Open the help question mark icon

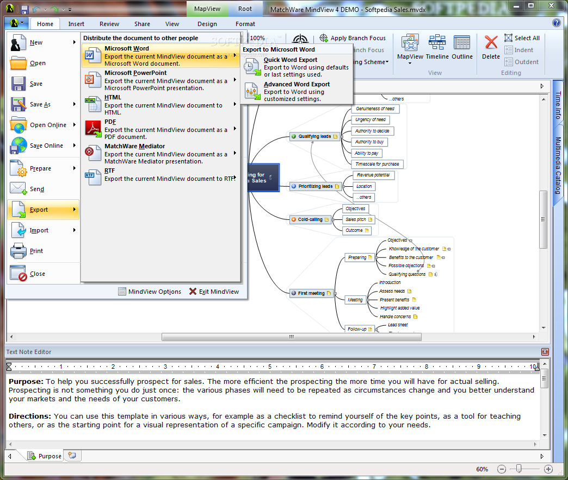pos(557,23)
